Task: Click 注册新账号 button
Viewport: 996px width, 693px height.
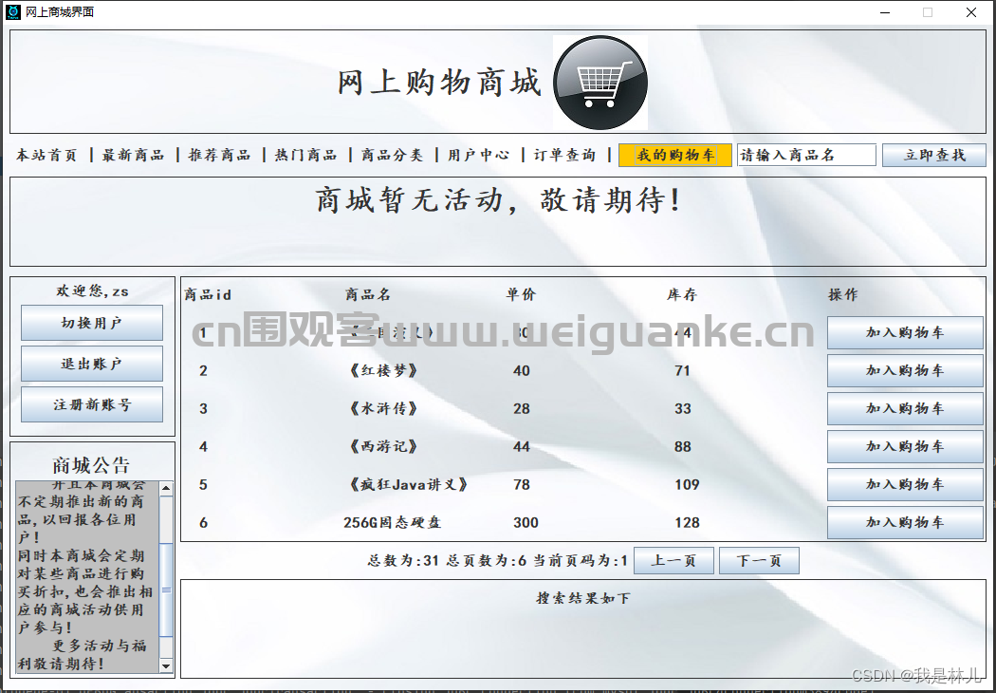Action: click(x=92, y=404)
